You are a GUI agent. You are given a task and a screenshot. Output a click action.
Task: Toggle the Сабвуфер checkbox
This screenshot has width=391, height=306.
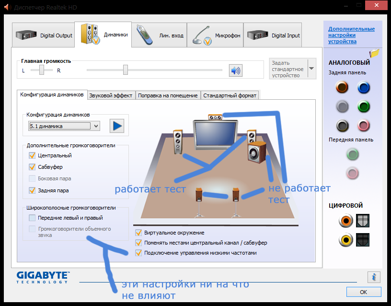(32, 167)
